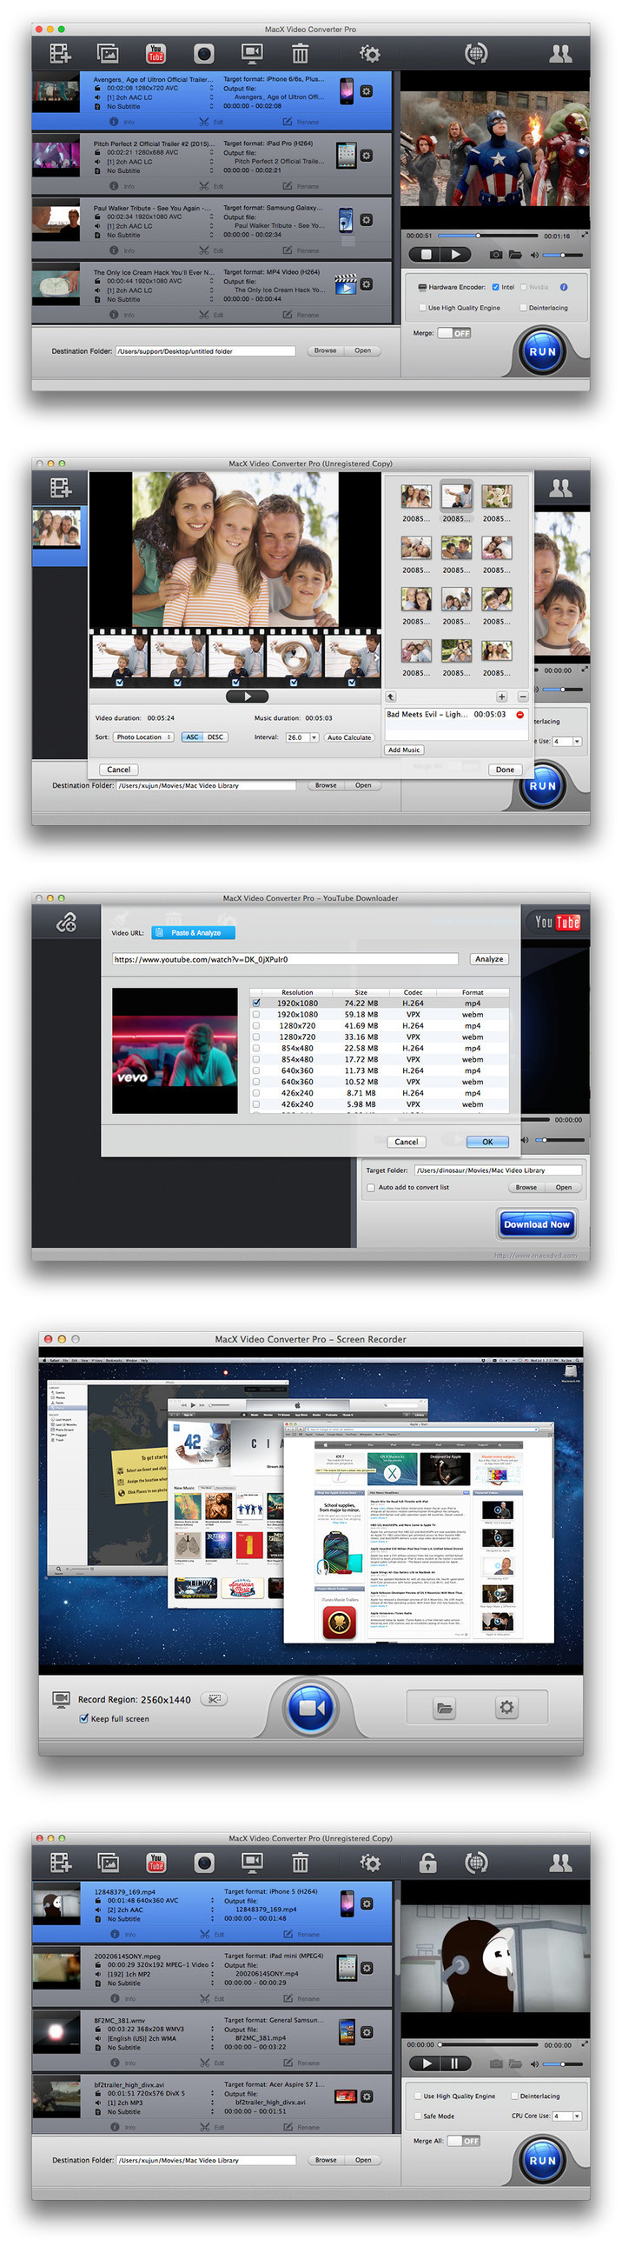622x2253 pixels.
Task: Click OK in the YouTube analysis dialog
Action: tap(487, 1142)
